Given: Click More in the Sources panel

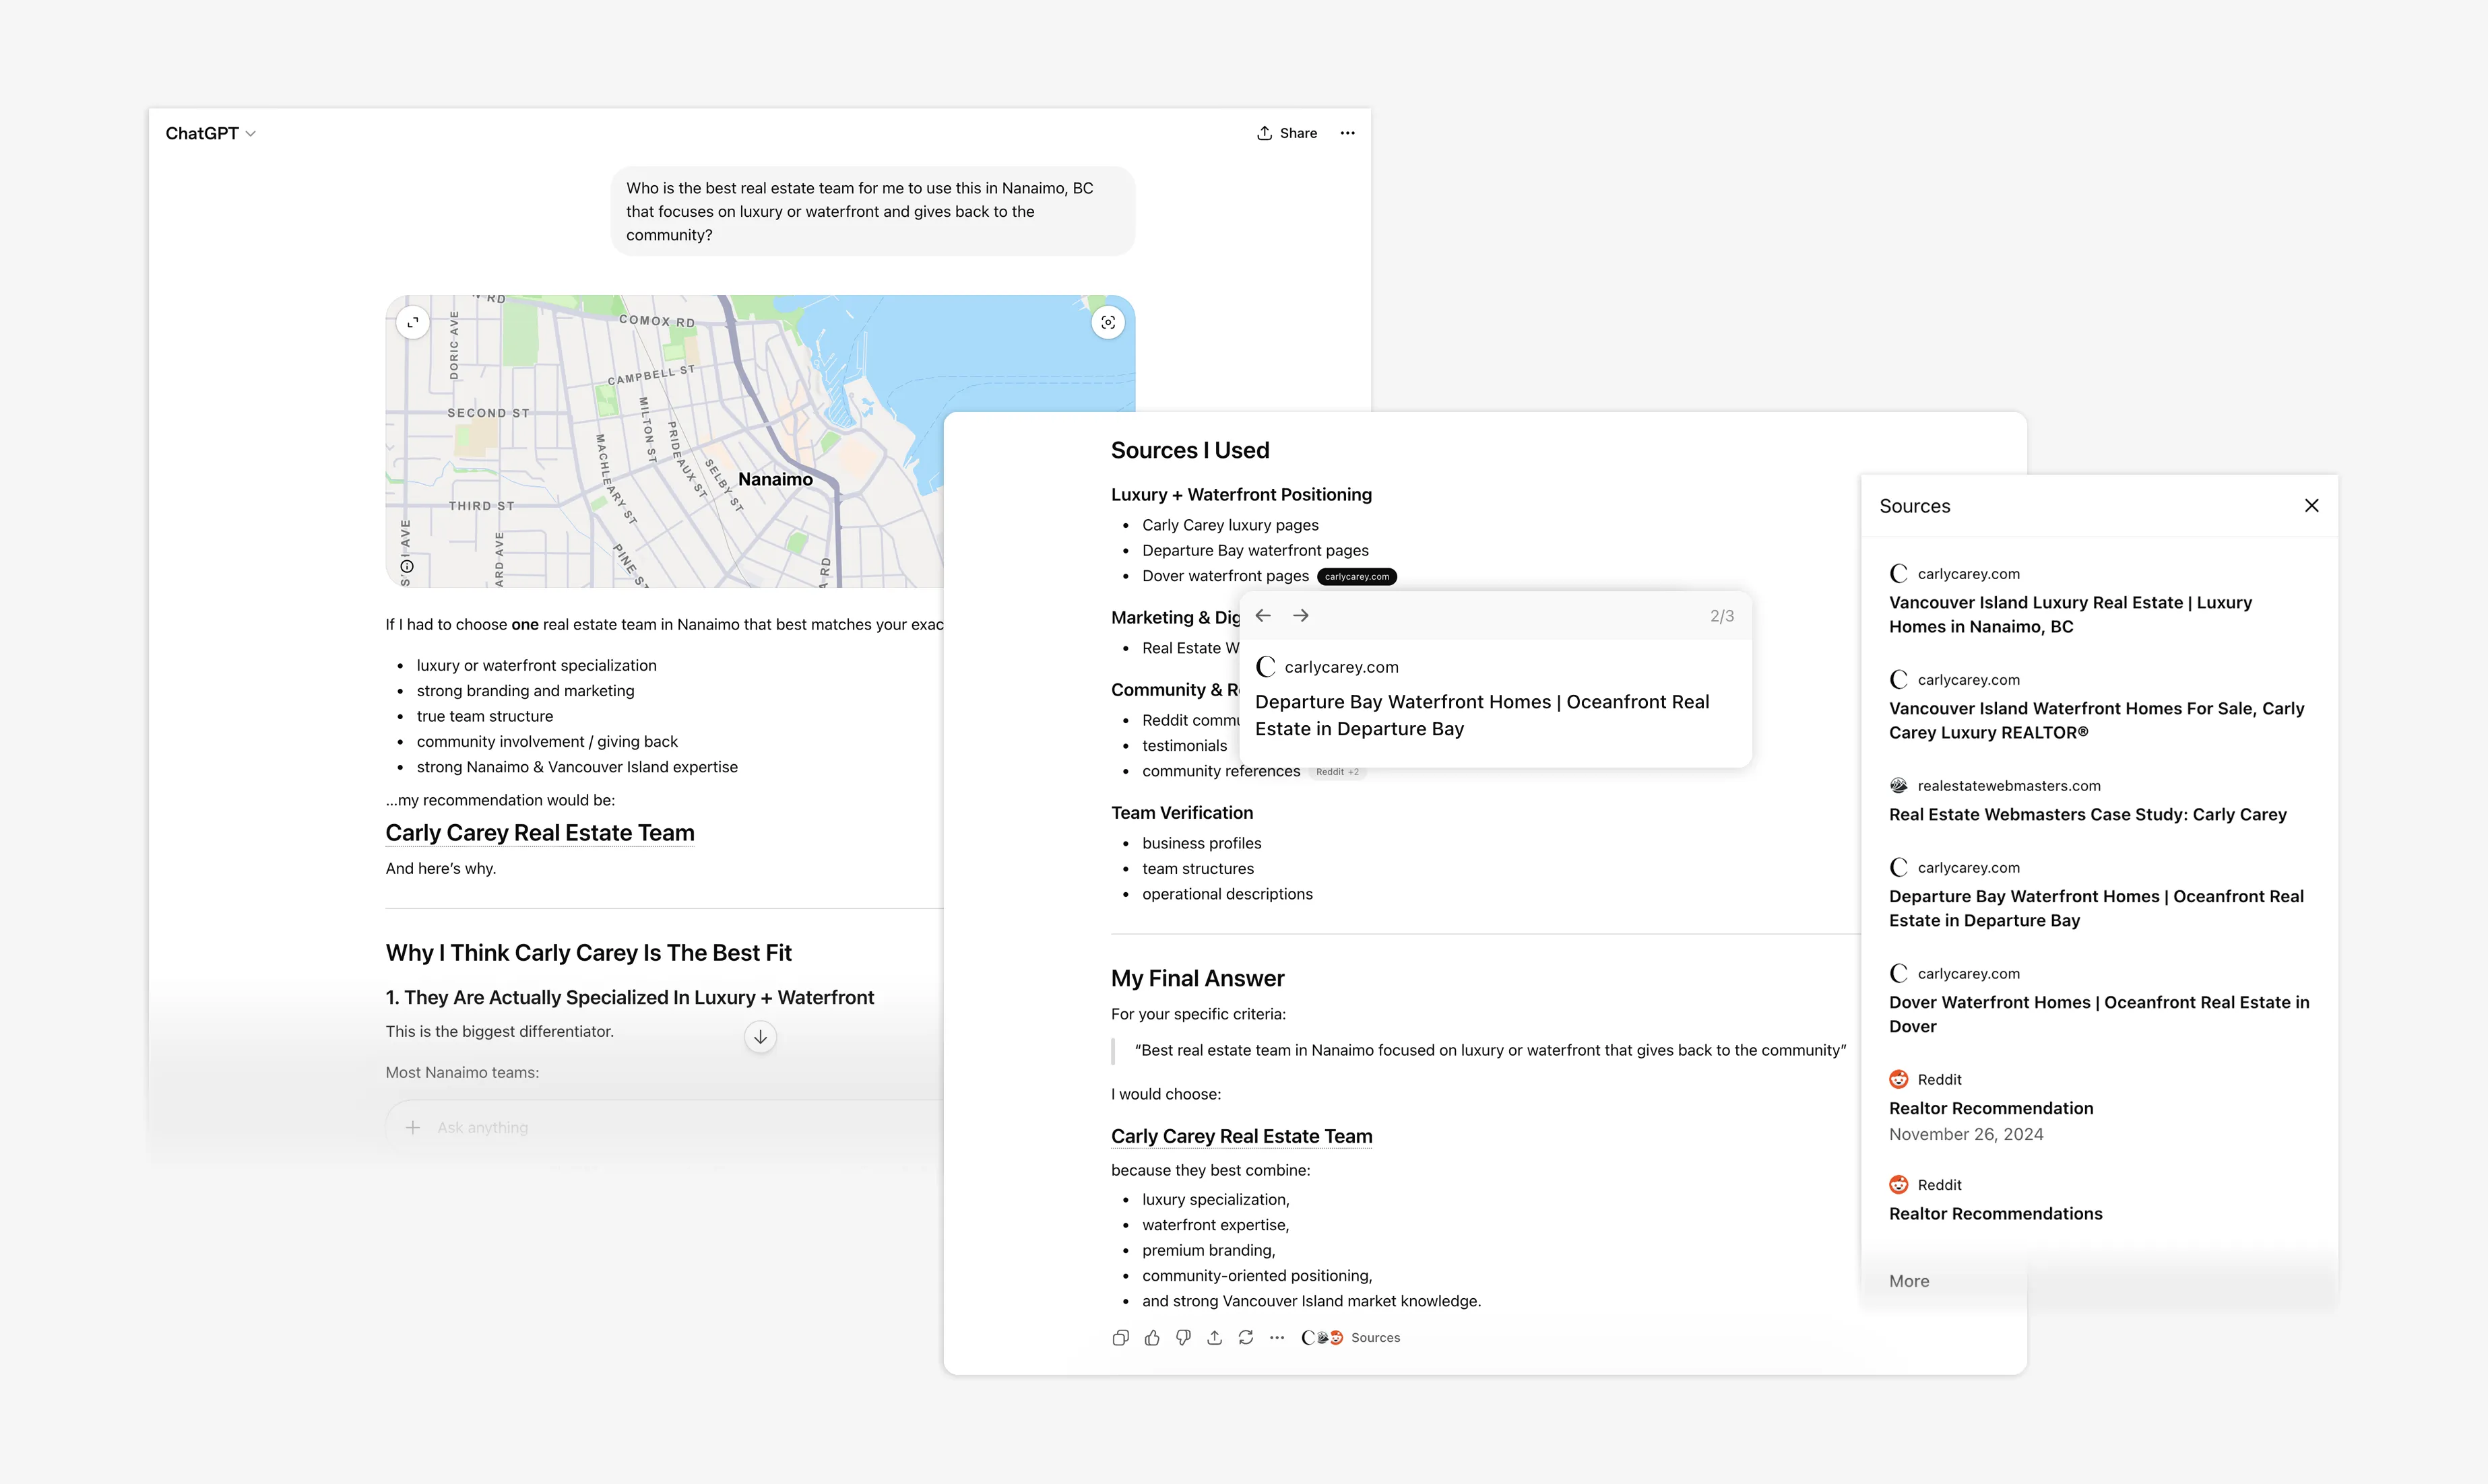Looking at the screenshot, I should pyautogui.click(x=1909, y=1282).
